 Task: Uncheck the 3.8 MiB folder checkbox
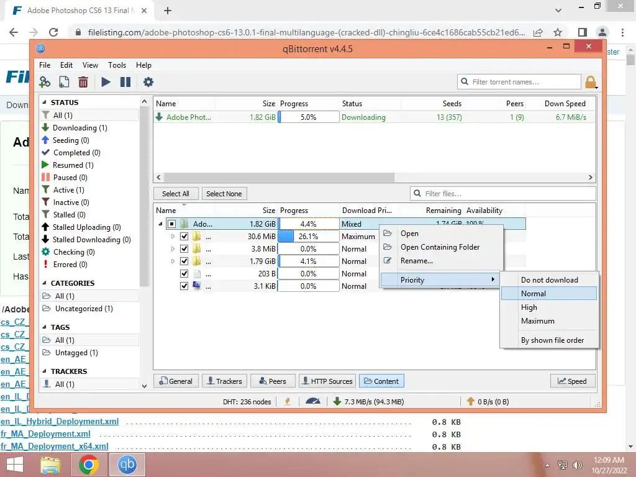pyautogui.click(x=184, y=248)
